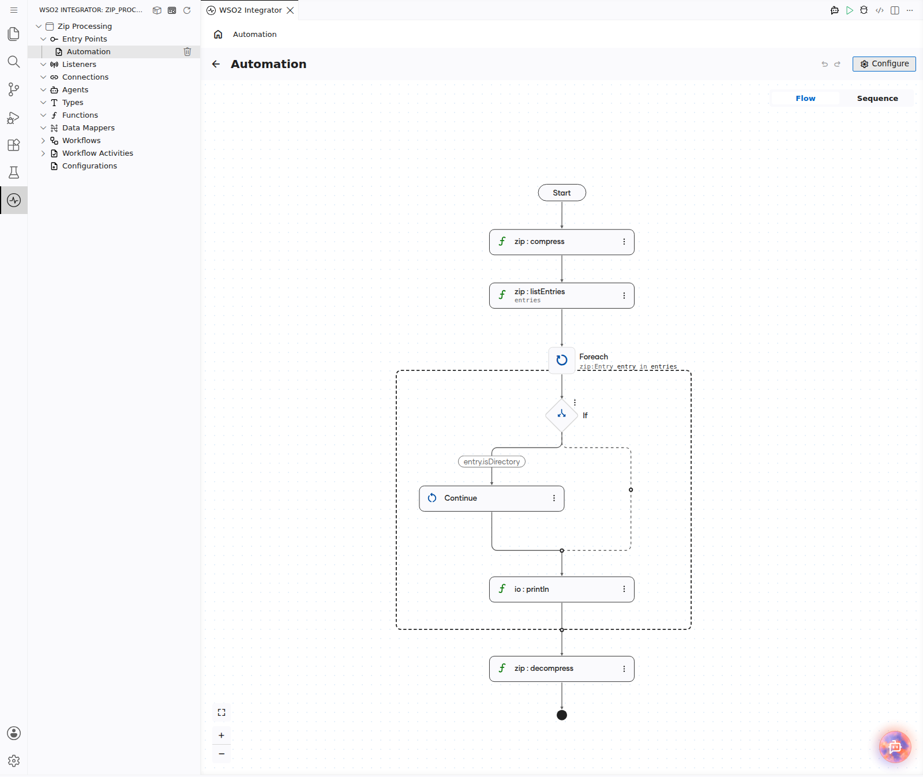This screenshot has width=923, height=777.
Task: Switch to Flow view
Action: pyautogui.click(x=805, y=99)
